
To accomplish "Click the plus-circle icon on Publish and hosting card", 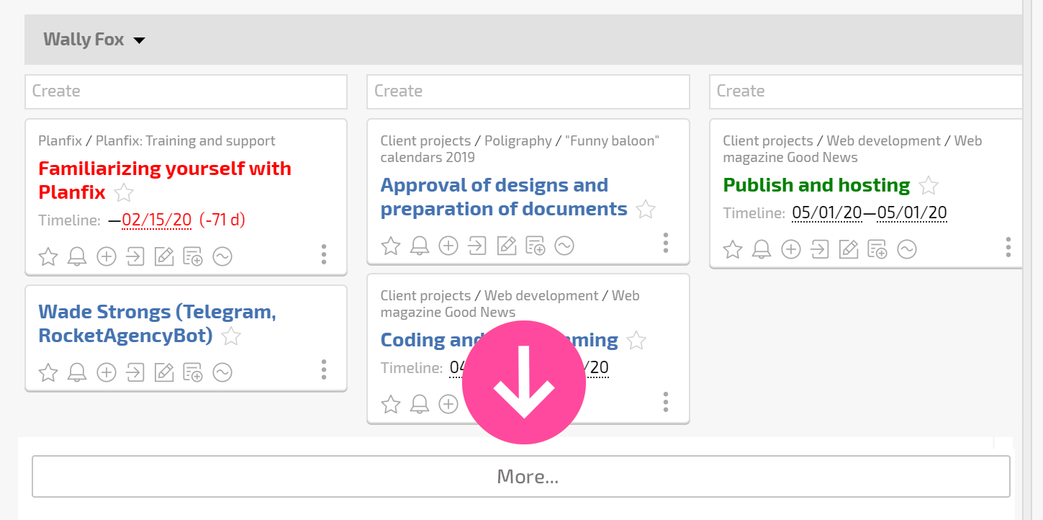I will click(791, 249).
